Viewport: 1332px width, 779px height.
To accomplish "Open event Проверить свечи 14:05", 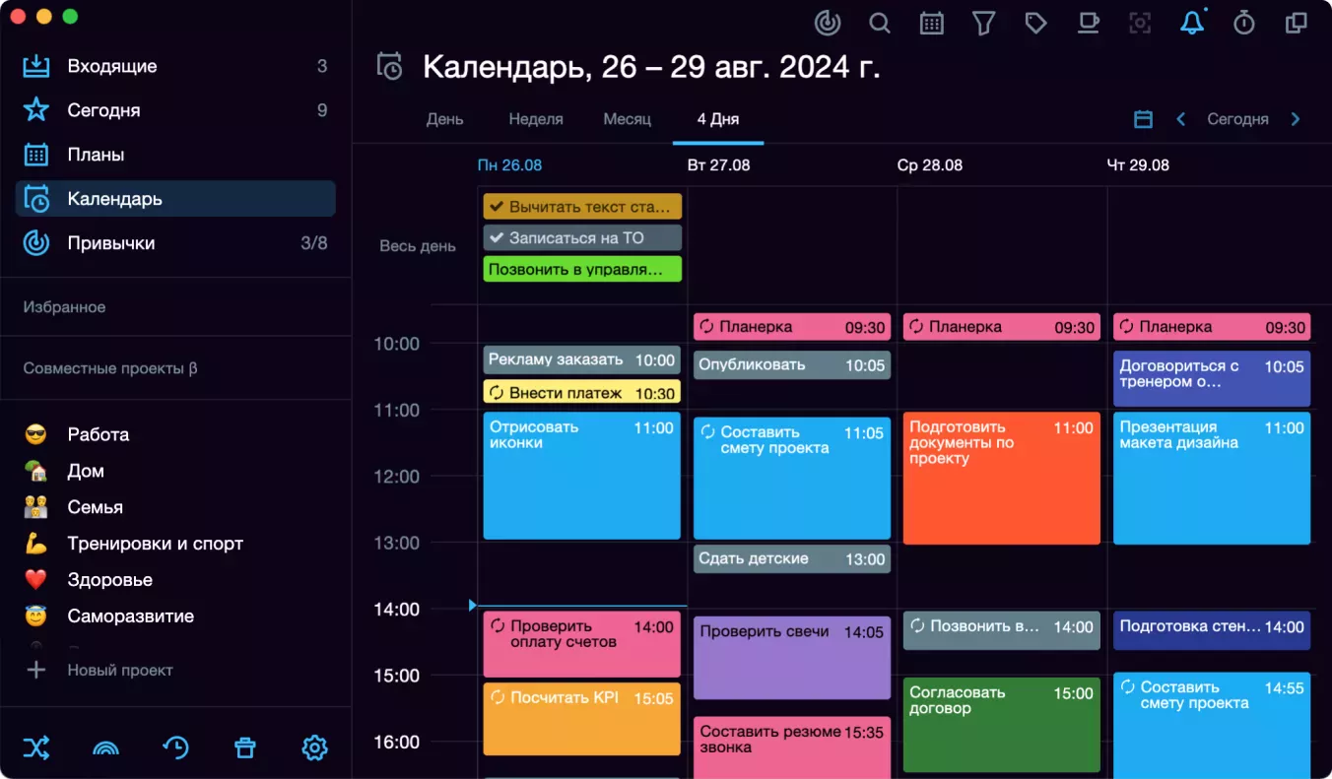I will pos(792,658).
